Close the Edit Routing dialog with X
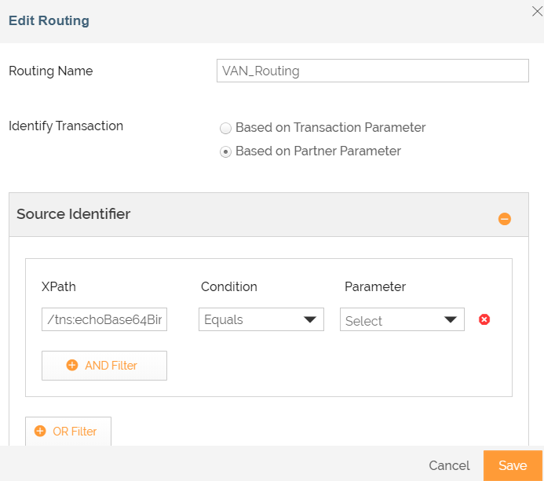544x481 pixels. 536,9
